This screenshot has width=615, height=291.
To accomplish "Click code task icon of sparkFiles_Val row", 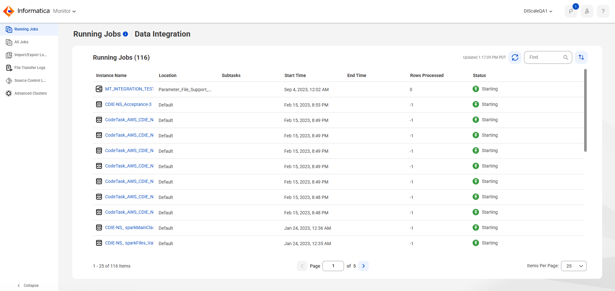I will 99,243.
